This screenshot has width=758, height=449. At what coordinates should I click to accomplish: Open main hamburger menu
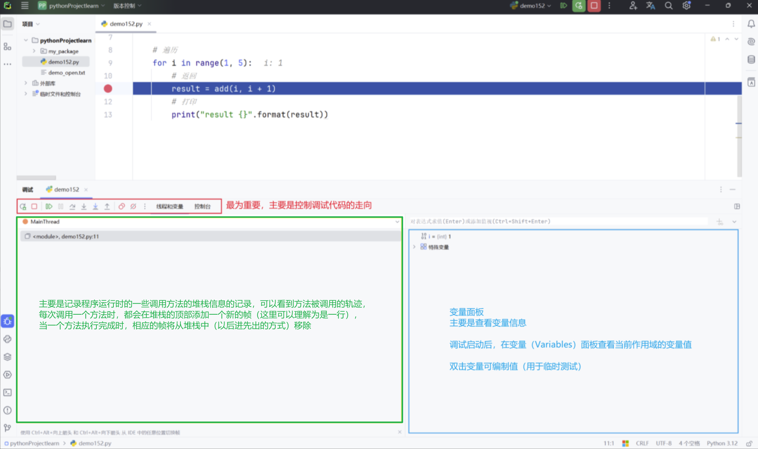(x=25, y=6)
